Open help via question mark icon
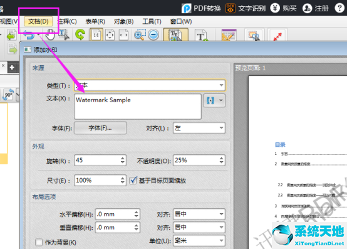This screenshot has height=249, width=347. point(339,8)
